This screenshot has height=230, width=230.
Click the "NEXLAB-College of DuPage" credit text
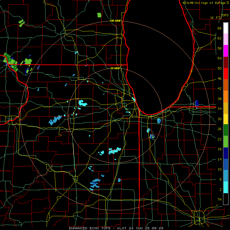204,3
